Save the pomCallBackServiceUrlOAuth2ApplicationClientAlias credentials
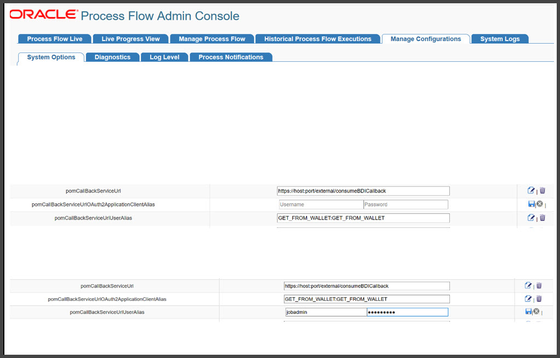560x358 pixels. click(530, 203)
